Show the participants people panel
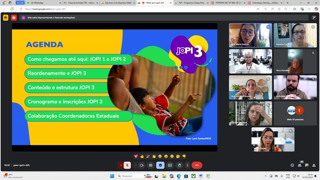This screenshot has width=320, height=180. click(x=299, y=165)
